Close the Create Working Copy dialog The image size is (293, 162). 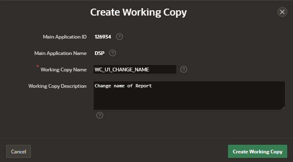tap(282, 12)
